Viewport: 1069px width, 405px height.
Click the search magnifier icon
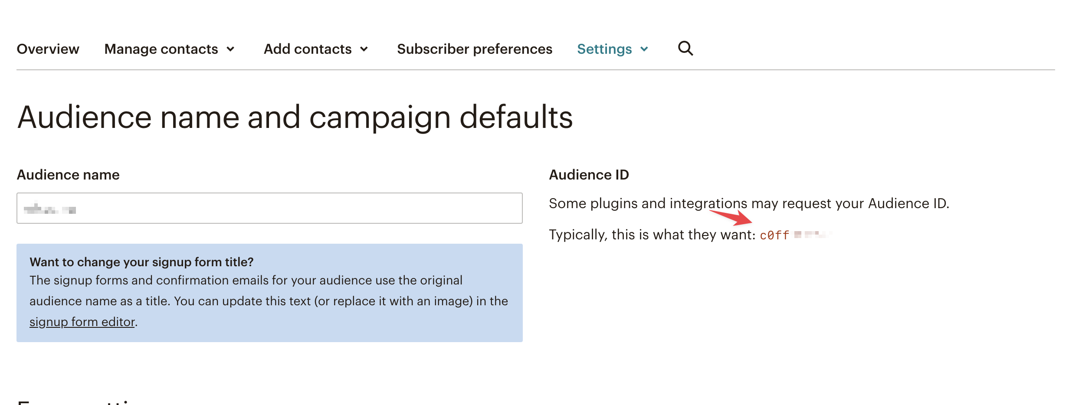click(685, 48)
